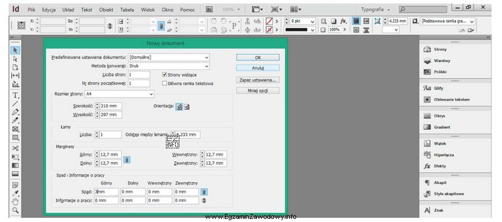Click the Mniej opcji button

coord(257,91)
